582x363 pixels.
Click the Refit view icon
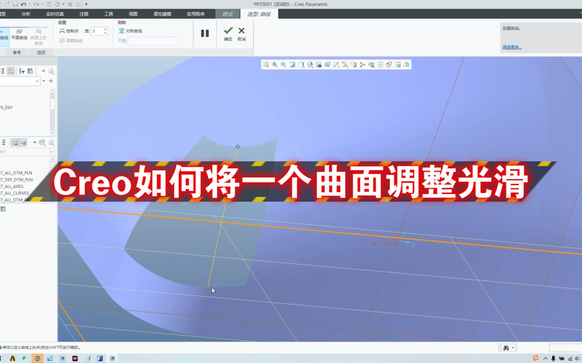[266, 65]
